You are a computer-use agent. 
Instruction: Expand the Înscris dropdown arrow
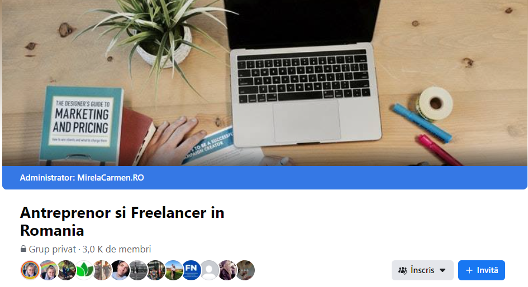[x=443, y=270]
